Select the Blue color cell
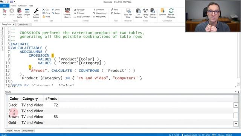The height and width of the screenshot is (136, 241). 12,111
